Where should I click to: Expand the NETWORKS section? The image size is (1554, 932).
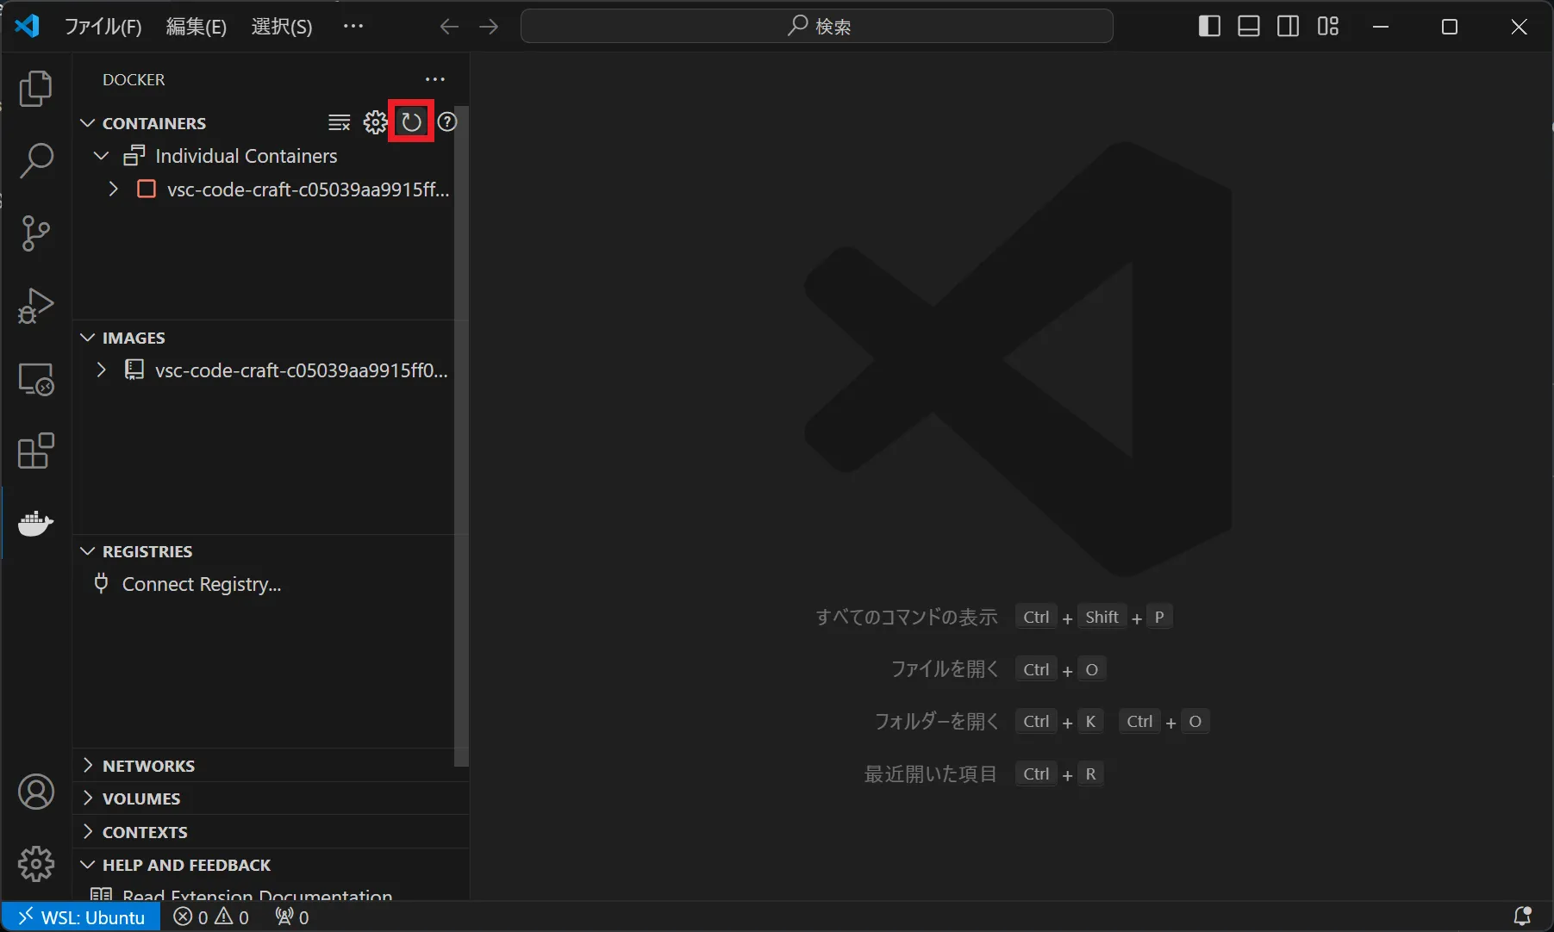point(148,766)
